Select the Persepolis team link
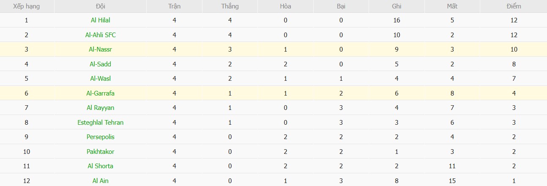Viewport: 547px width, 186px height. [101, 137]
